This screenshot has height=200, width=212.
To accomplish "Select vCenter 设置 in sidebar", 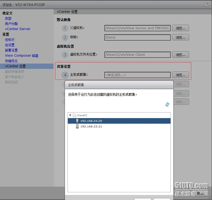I will 27,66.
